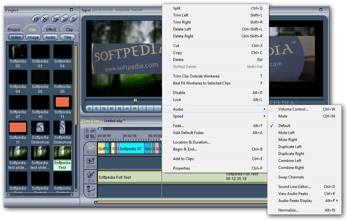The width and height of the screenshot is (348, 221).
Task: Switch to the thumbnail view icon in Project toolbar
Action: tap(55, 19)
